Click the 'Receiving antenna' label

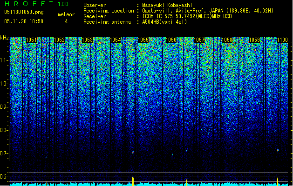pos(107,22)
